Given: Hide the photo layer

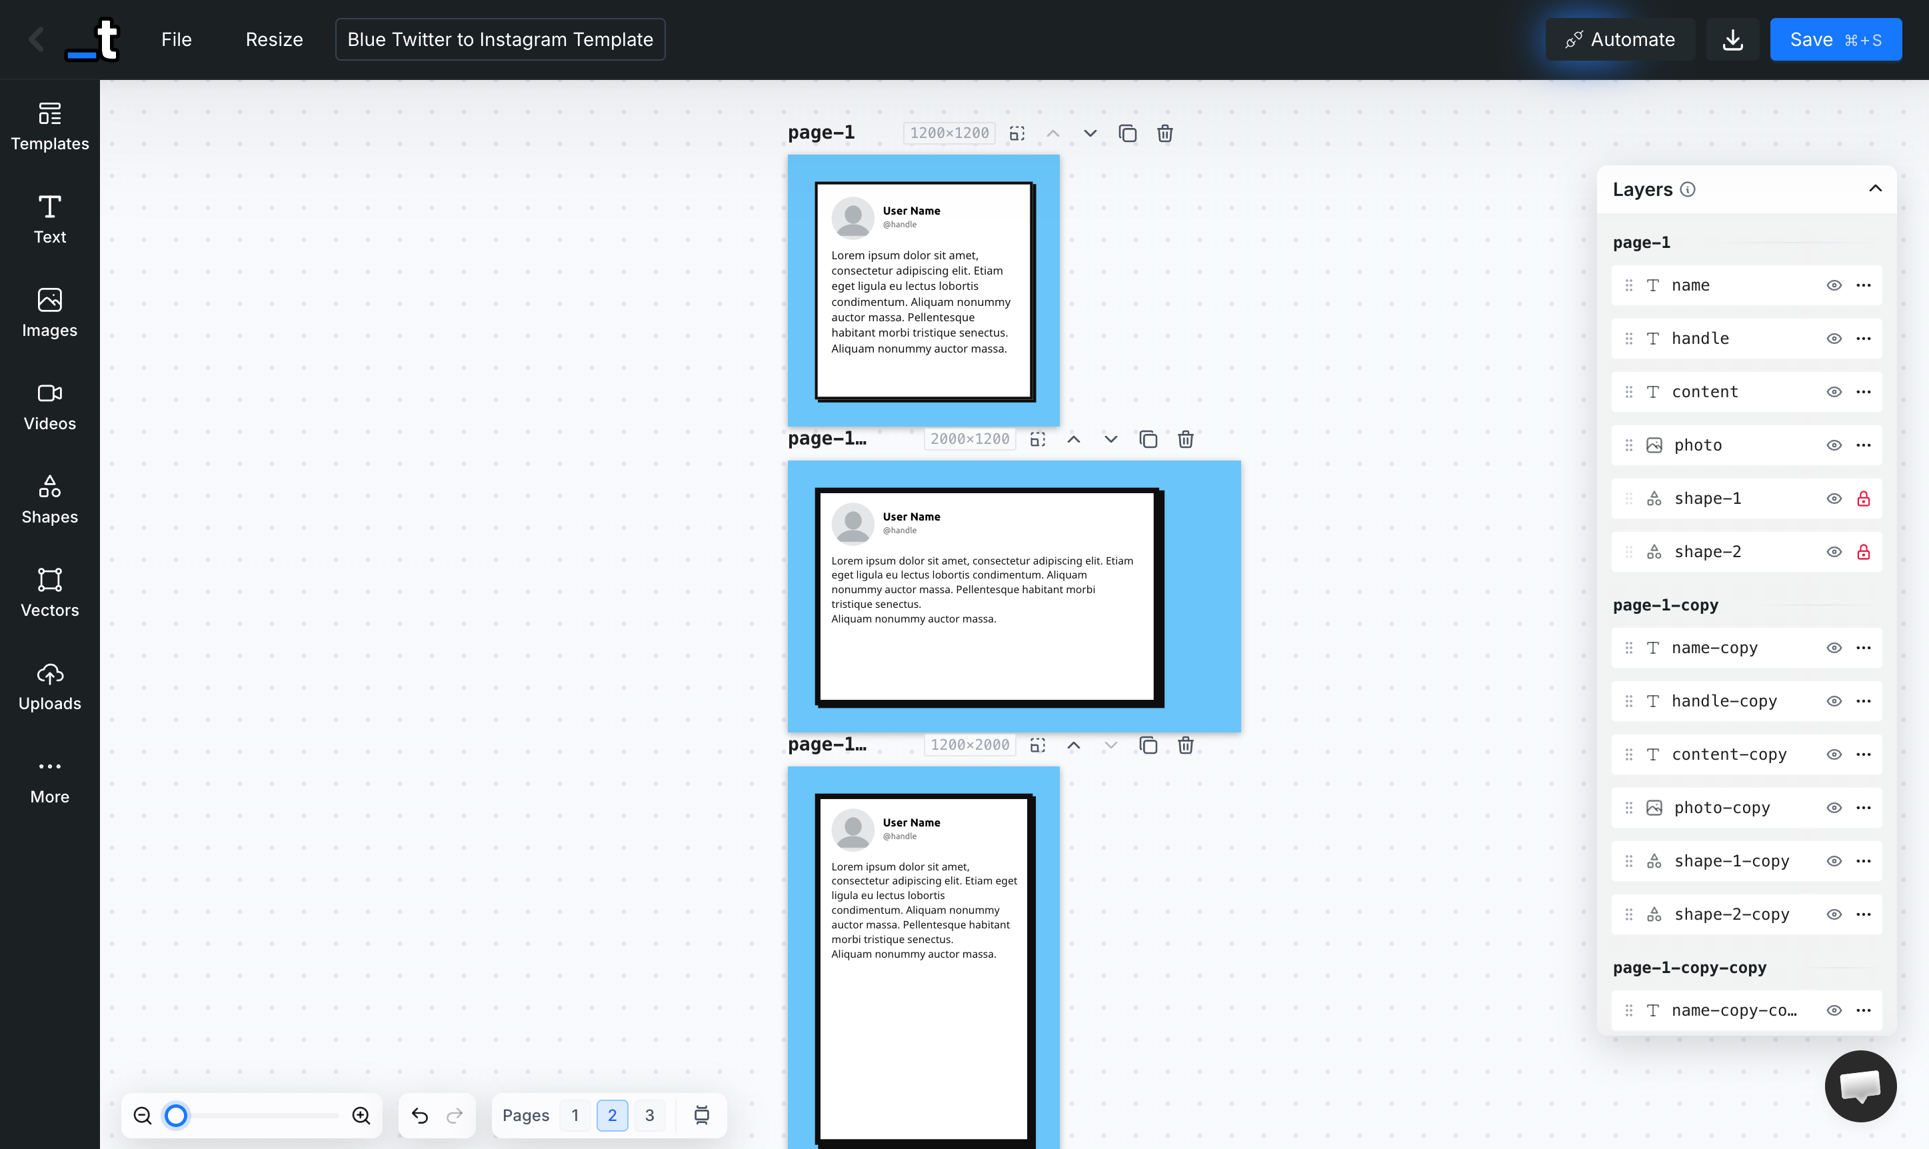Looking at the screenshot, I should pyautogui.click(x=1834, y=445).
